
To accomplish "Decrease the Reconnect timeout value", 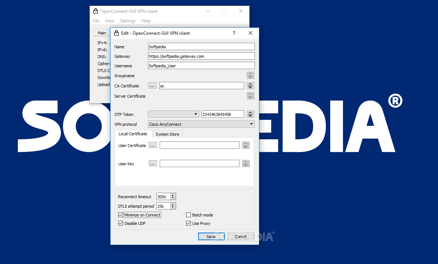I will (x=173, y=198).
